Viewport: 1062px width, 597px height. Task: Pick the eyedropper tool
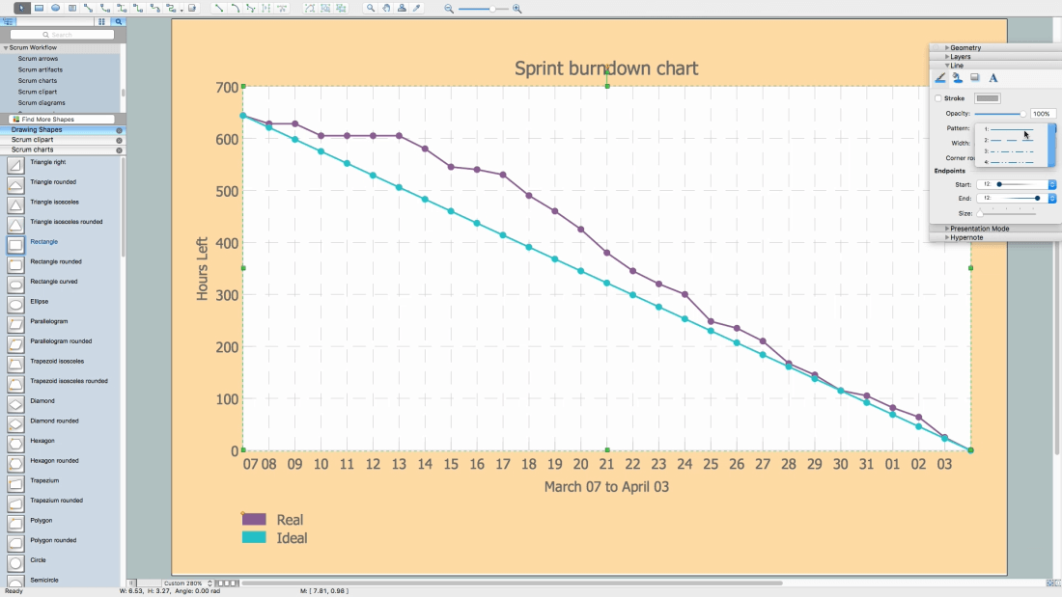pyautogui.click(x=417, y=8)
